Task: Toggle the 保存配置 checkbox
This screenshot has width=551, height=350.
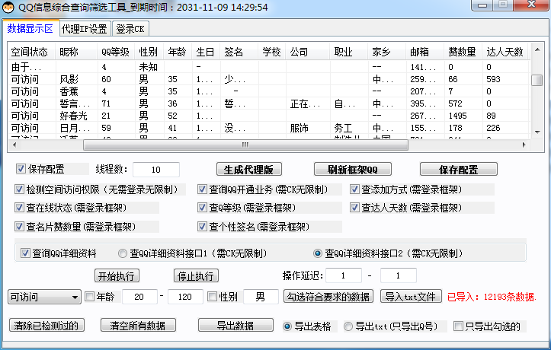Action: [21, 169]
